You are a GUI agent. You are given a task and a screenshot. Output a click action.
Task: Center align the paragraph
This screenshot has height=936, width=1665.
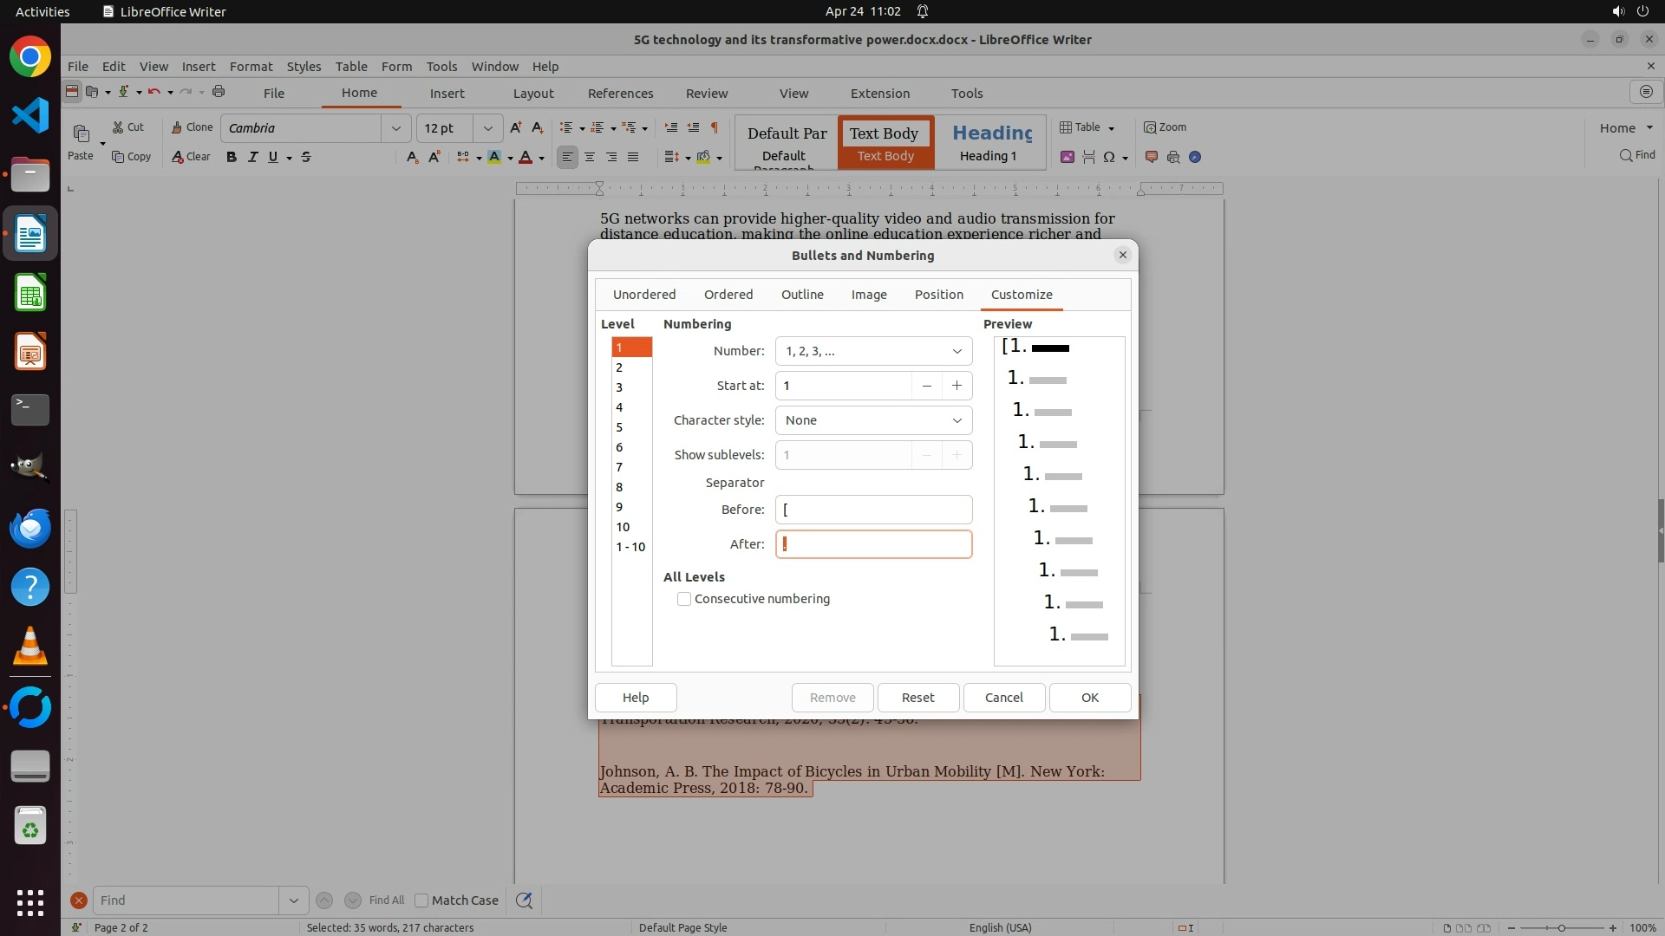coord(590,157)
